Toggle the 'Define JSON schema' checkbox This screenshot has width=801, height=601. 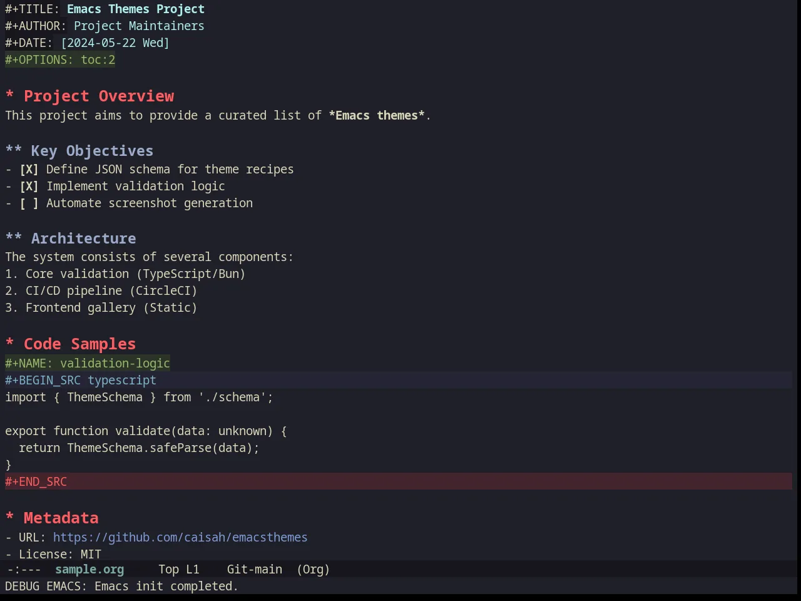coord(29,170)
